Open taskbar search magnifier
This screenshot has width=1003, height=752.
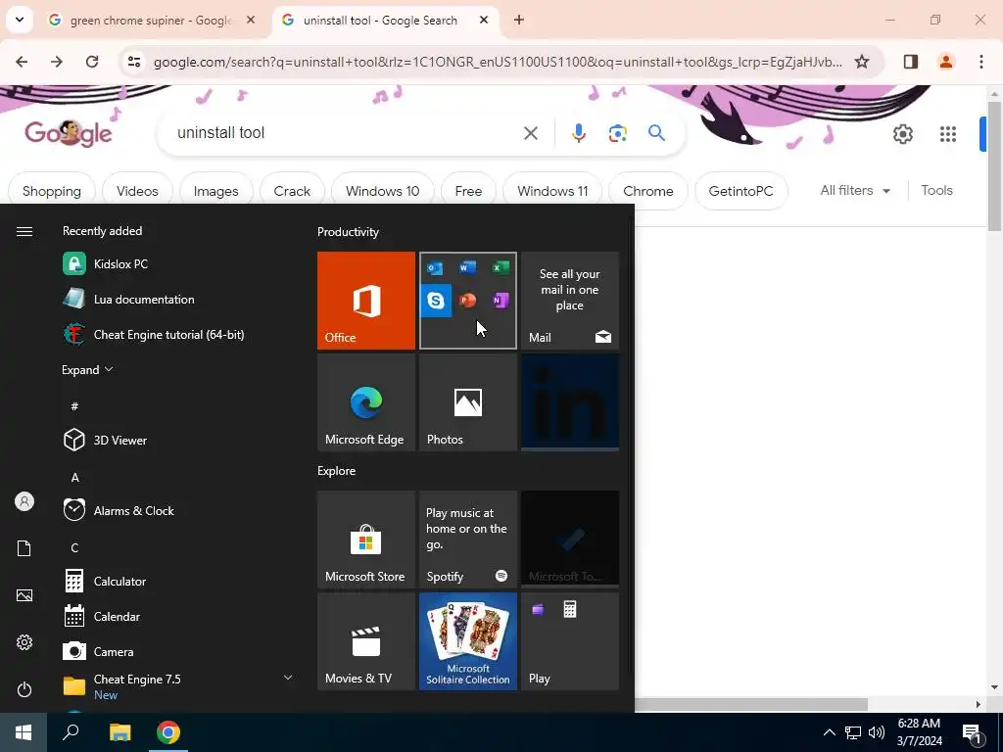pos(71,732)
